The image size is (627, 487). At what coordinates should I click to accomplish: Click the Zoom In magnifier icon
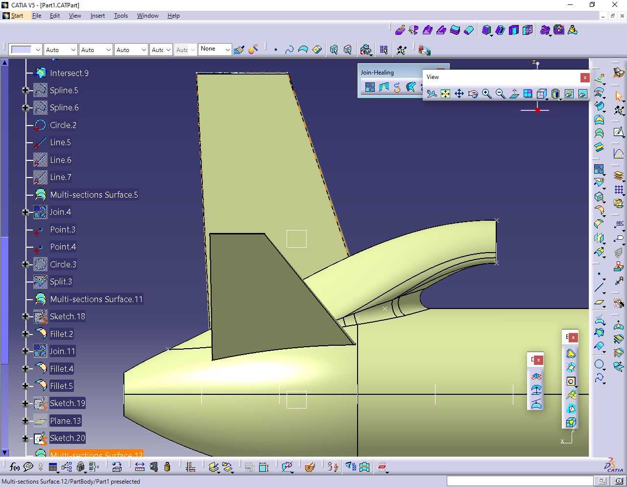486,94
